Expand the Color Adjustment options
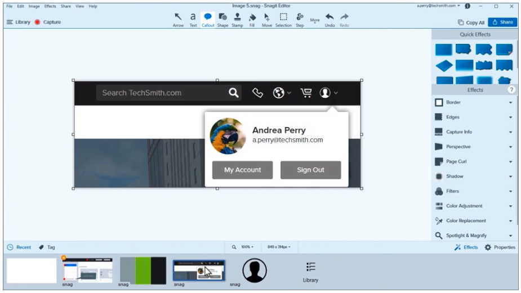 coord(510,206)
